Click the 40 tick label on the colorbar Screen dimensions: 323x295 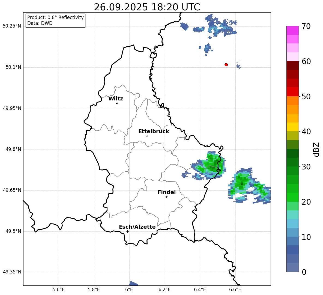306,132
